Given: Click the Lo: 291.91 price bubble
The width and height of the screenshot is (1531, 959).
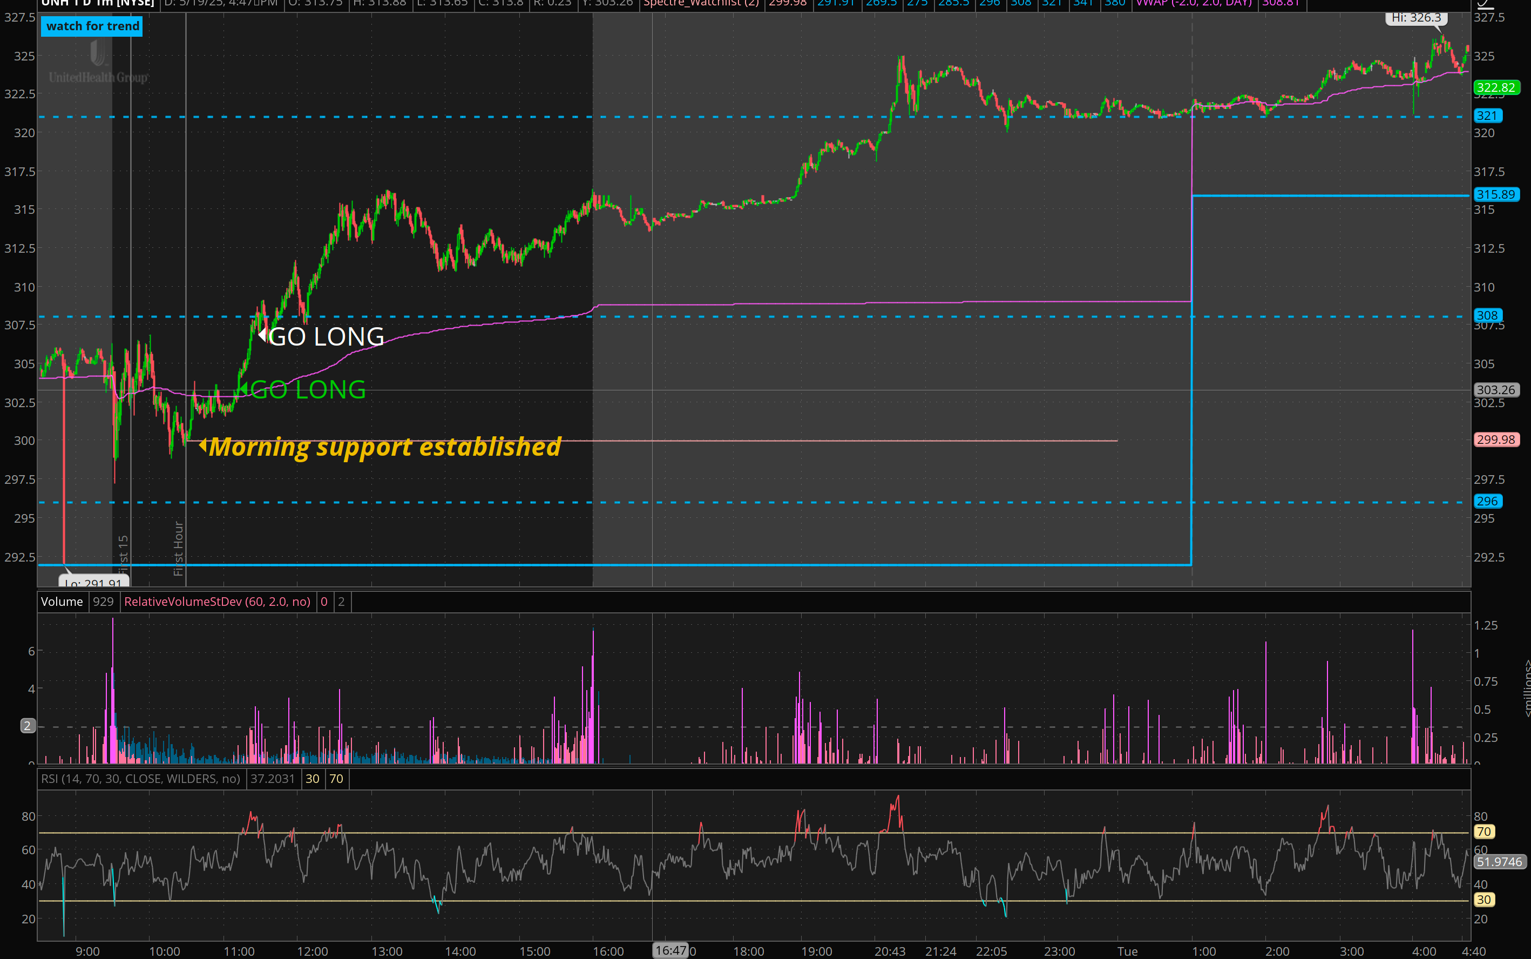Looking at the screenshot, I should point(93,582).
